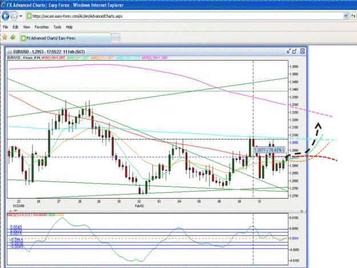Click the up arrow on MACD panel divider

[11, 211]
